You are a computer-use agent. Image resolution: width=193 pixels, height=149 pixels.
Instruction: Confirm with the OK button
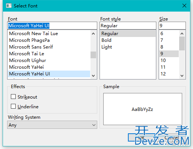(x=141, y=137)
